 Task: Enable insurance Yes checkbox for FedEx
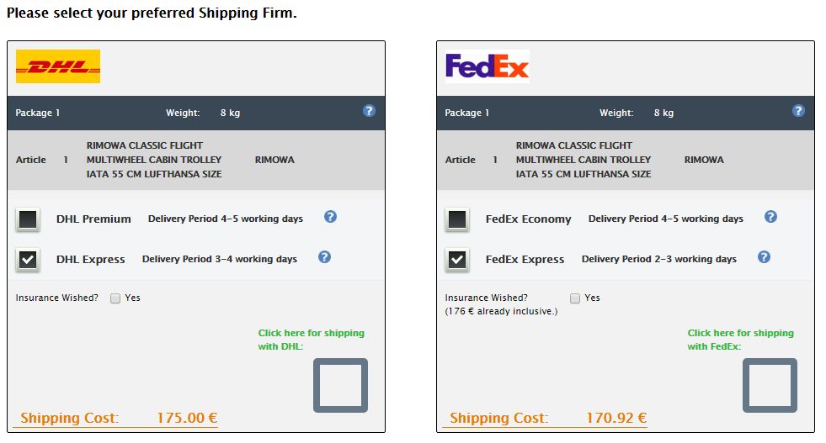(x=575, y=298)
